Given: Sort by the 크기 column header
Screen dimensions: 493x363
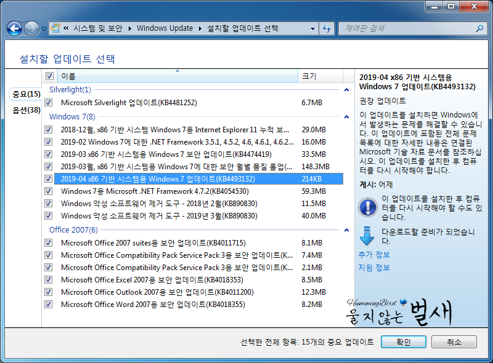Looking at the screenshot, I should (320, 76).
